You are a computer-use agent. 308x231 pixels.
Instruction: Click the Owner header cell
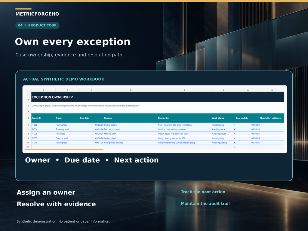tap(68, 118)
